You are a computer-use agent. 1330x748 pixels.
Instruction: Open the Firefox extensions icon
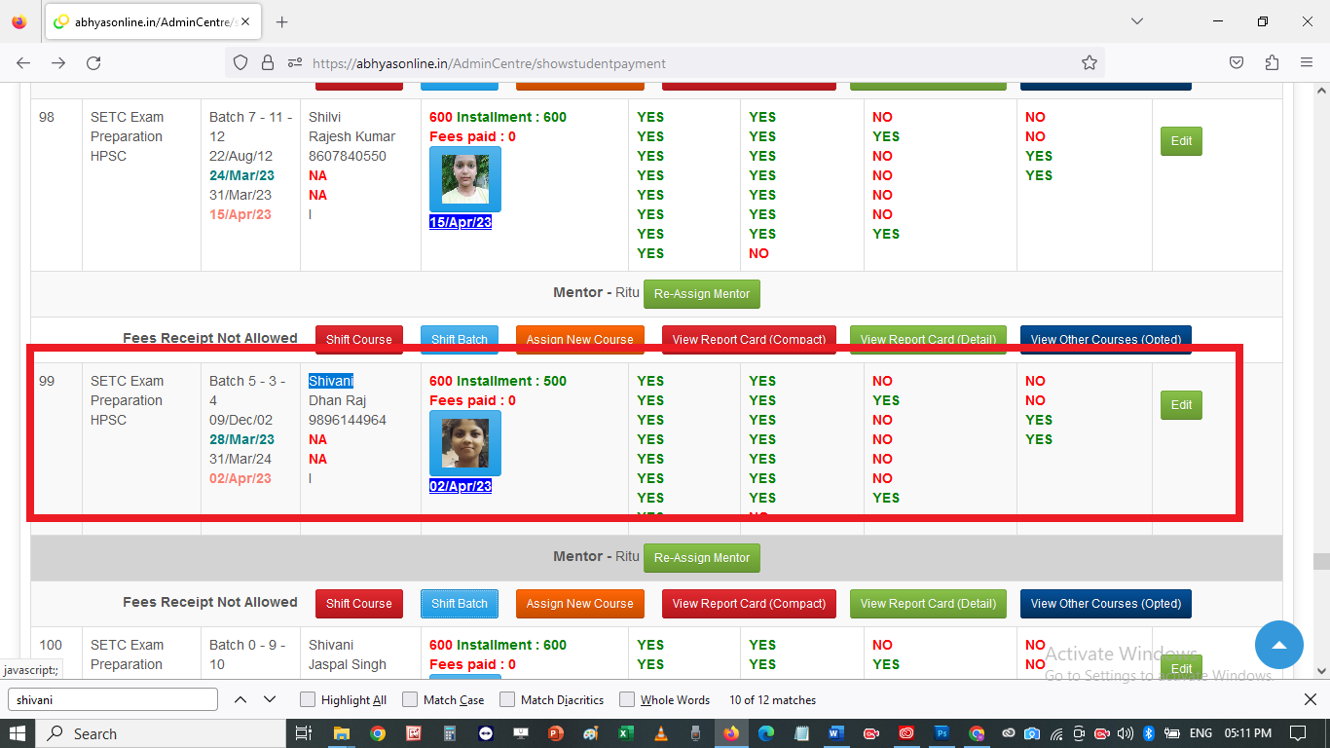click(x=1272, y=63)
